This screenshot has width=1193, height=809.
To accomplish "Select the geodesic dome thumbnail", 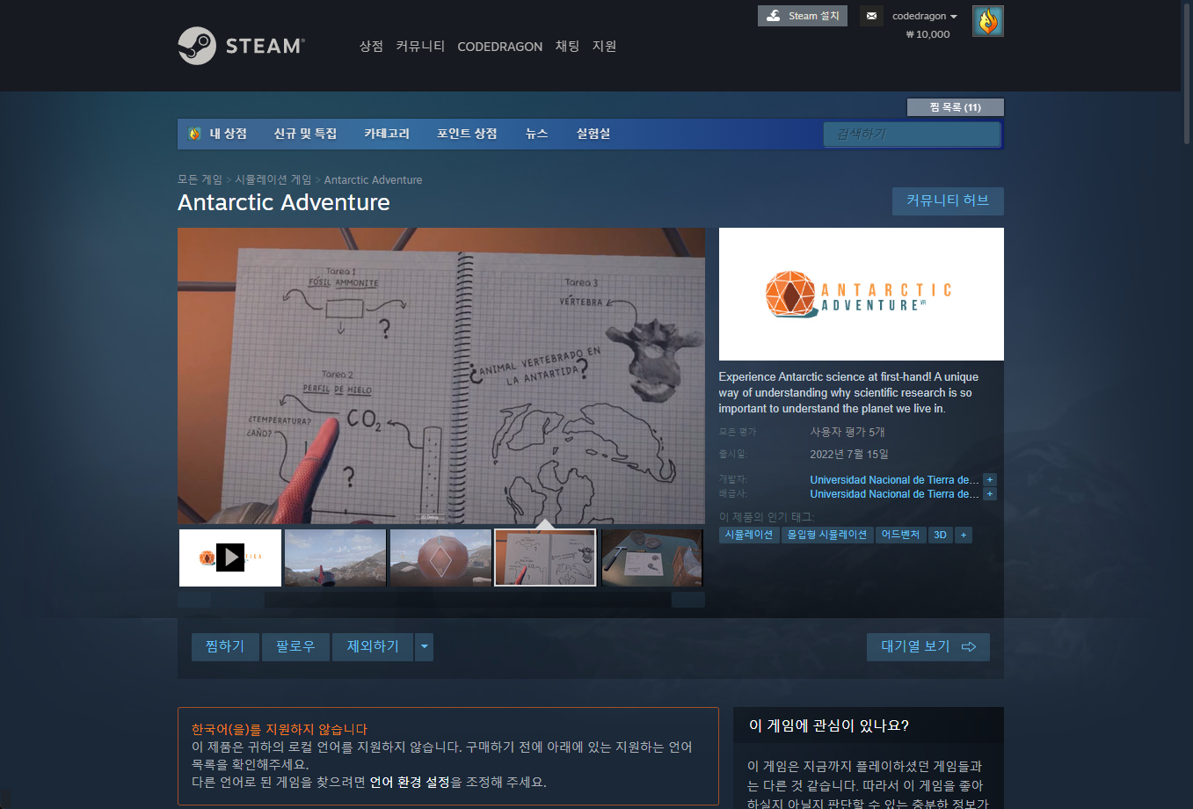I will pos(440,558).
